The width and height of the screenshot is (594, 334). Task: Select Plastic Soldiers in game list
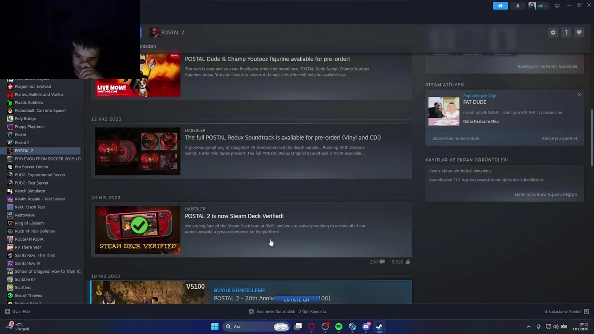28,103
